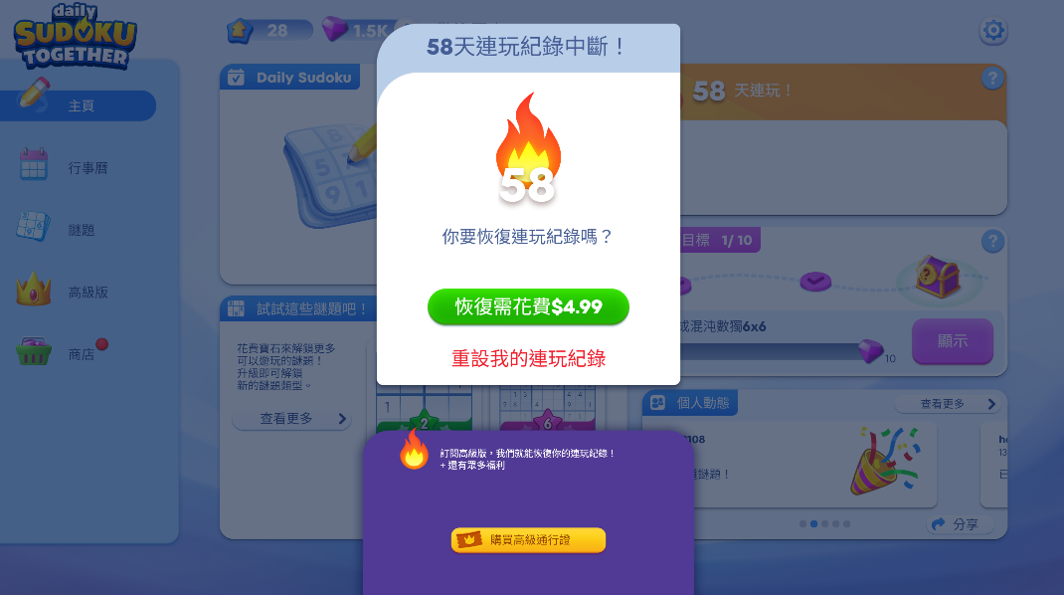Expand 查看更多 in 個人動態 panel

949,403
